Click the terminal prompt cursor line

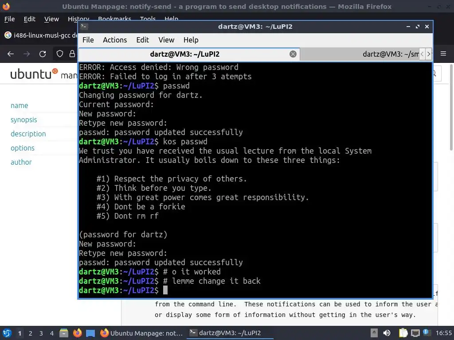coord(255,290)
